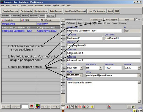The width and height of the screenshot is (143, 112).
Task: Click the Events,Courses button
Action: (10, 11)
